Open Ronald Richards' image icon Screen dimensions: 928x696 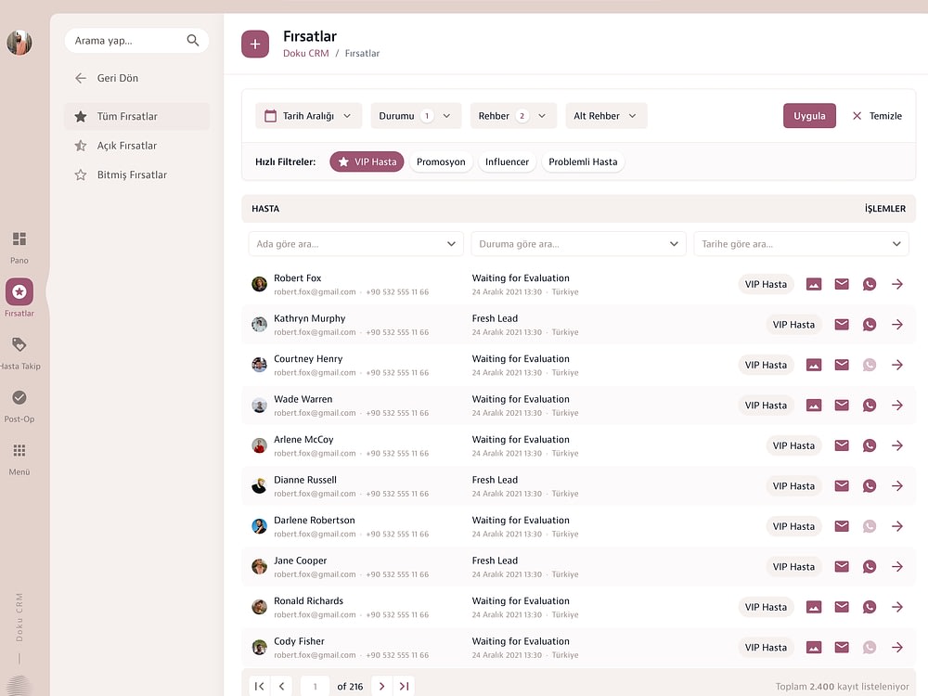[x=814, y=607]
